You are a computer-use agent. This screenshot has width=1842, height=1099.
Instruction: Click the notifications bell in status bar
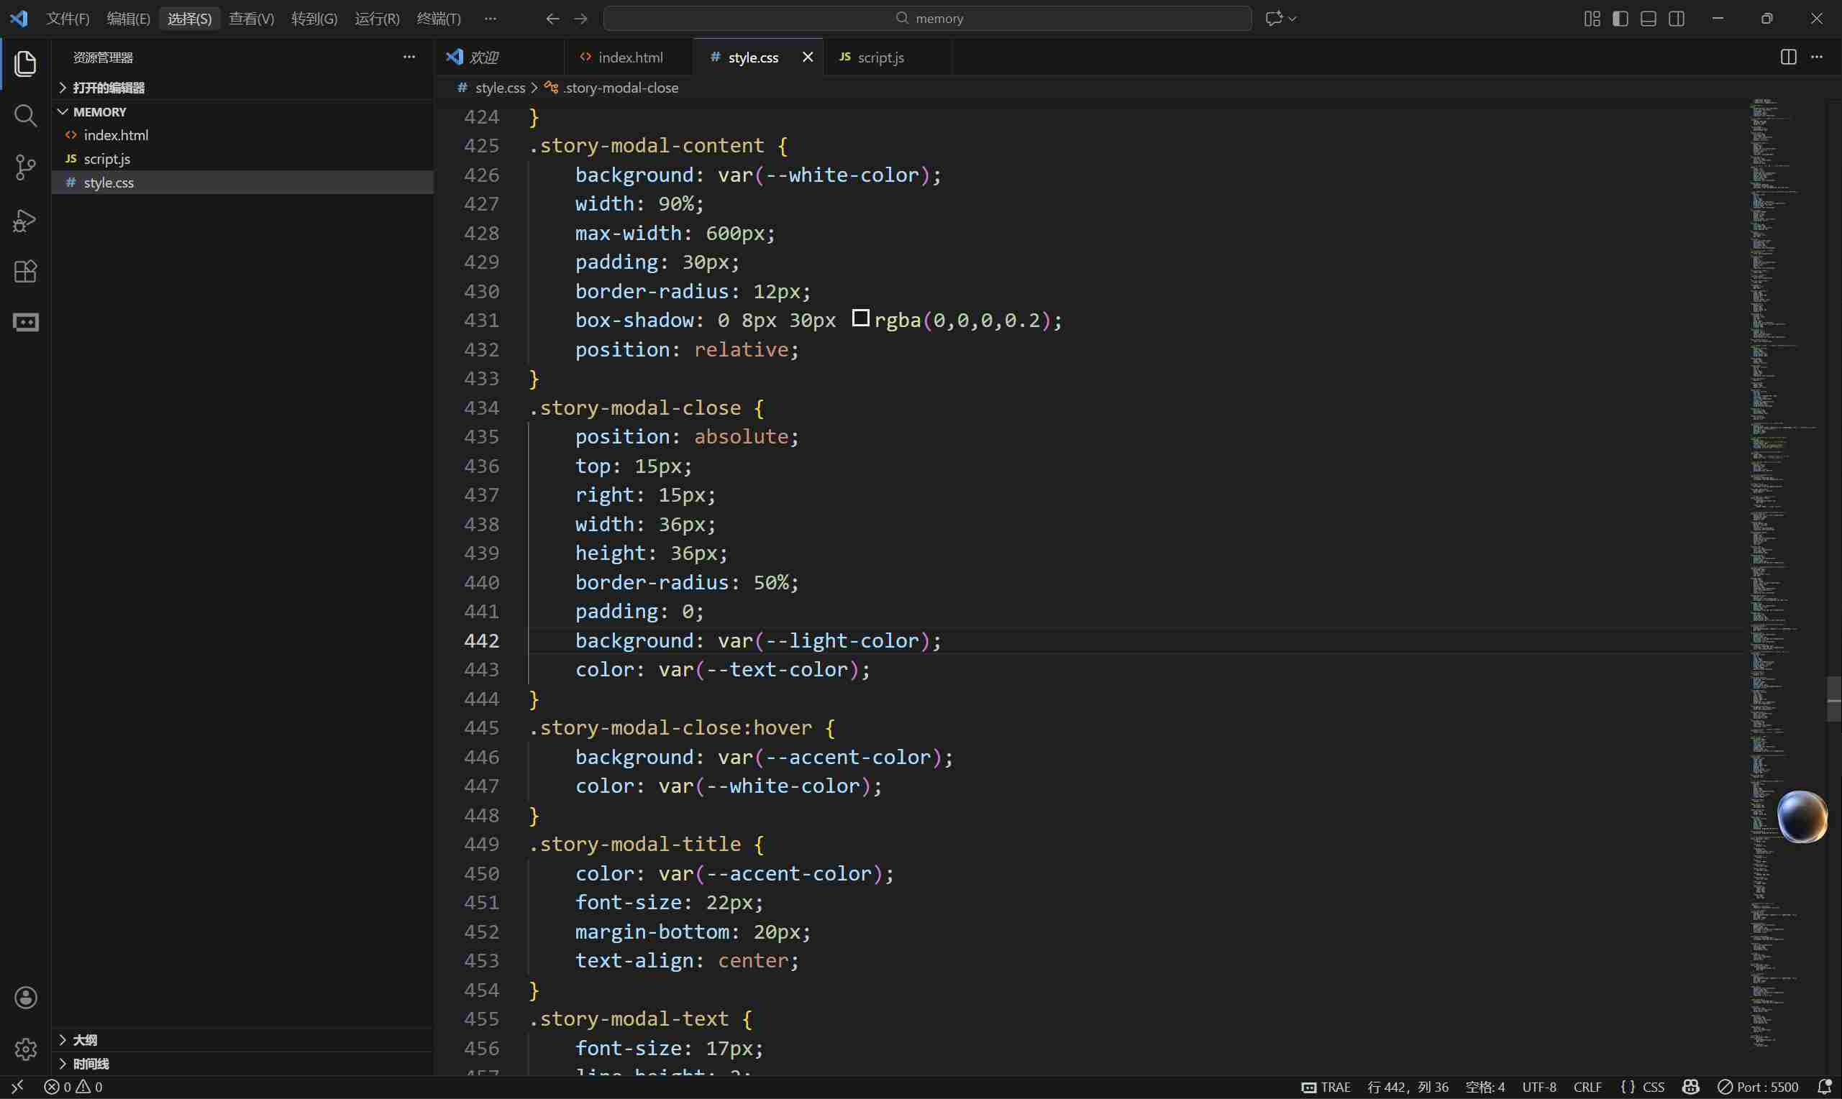1824,1086
